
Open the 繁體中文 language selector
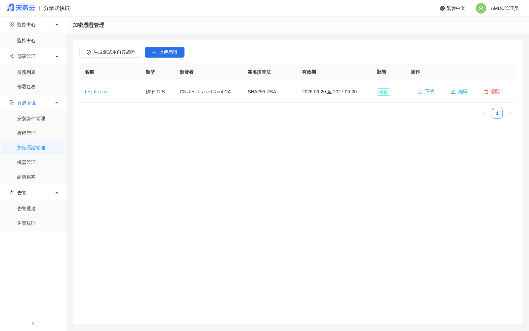pyautogui.click(x=452, y=8)
